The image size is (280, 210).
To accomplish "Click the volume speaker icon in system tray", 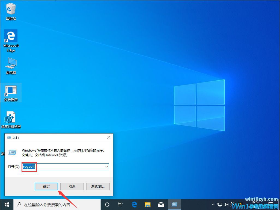I will pos(226,204).
